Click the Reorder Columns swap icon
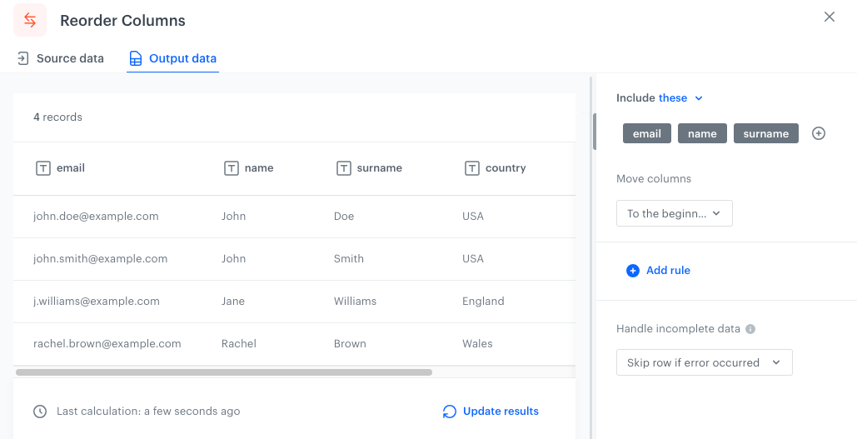Image resolution: width=857 pixels, height=439 pixels. (x=30, y=20)
